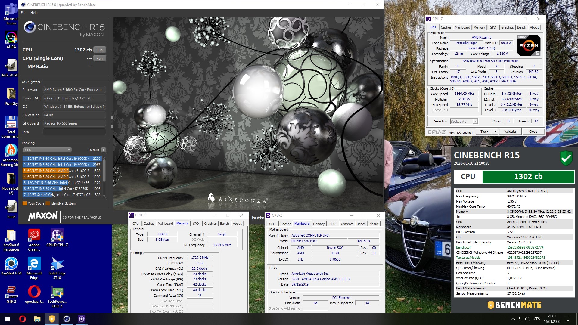Open Graphics tab in top CPU-Z
Screen dimensions: 578x325
coord(507,27)
